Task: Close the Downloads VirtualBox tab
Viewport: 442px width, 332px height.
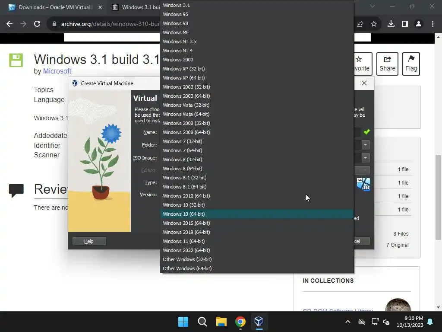Action: pyautogui.click(x=100, y=7)
